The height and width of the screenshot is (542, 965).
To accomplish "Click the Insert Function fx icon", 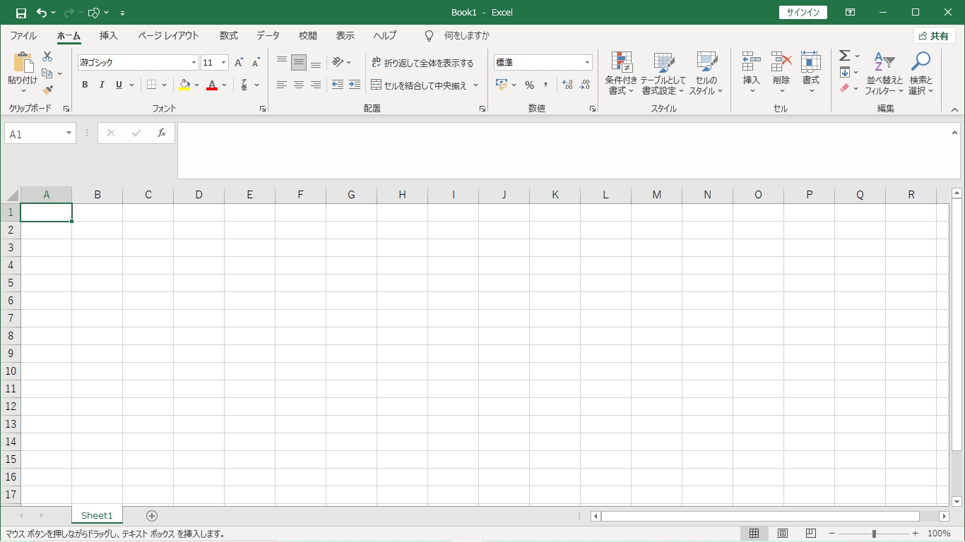I will pos(162,133).
